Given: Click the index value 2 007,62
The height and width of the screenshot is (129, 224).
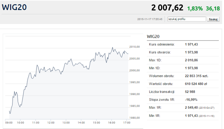Looking at the screenshot, I should [167, 8].
